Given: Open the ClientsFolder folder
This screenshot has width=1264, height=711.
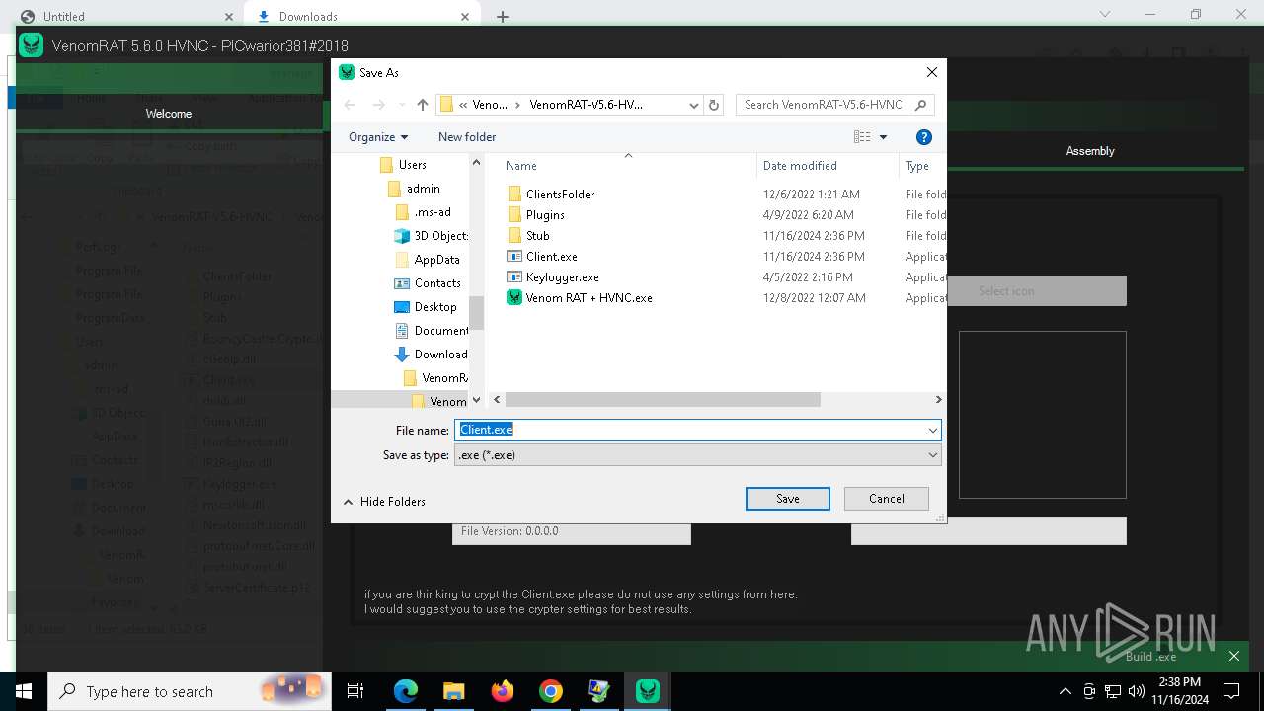Looking at the screenshot, I should tap(560, 195).
